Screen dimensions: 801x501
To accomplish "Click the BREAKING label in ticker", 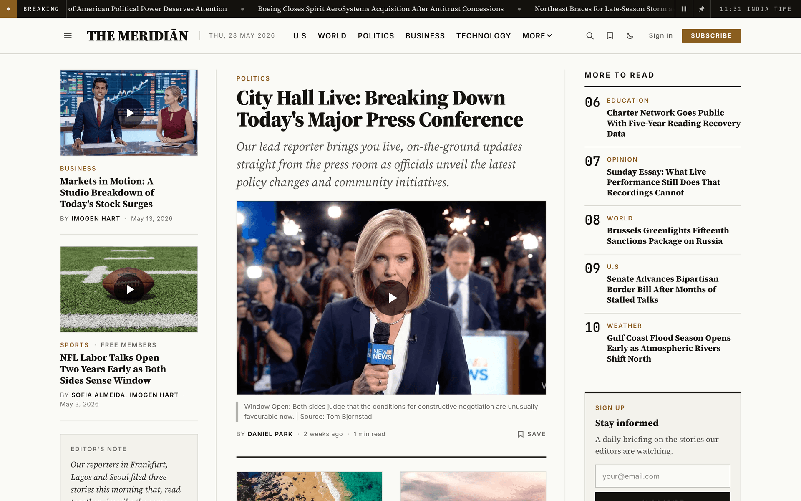I will click(x=41, y=9).
